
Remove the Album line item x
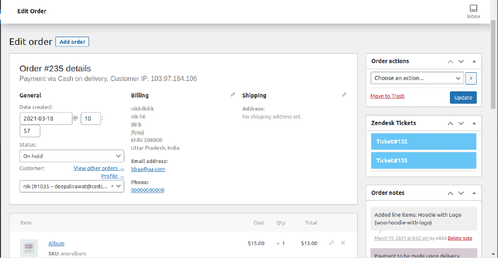(343, 243)
